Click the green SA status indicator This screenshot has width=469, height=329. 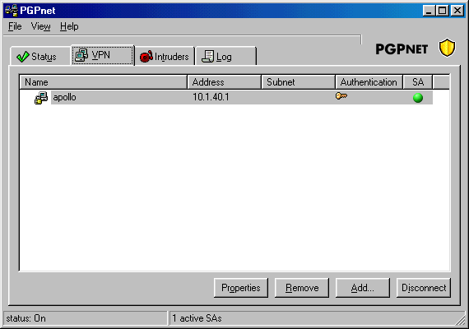click(x=418, y=98)
